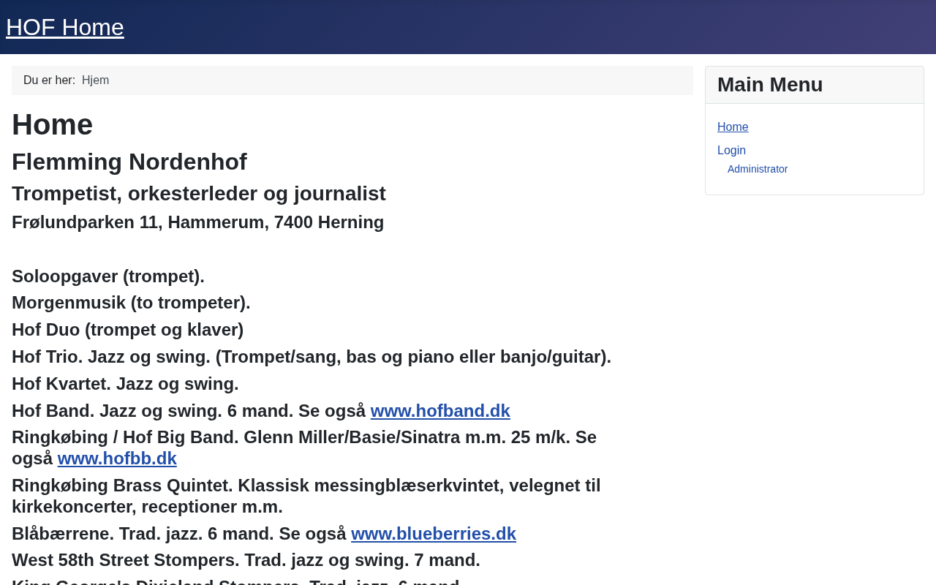Click the HOF Home site title link

point(65,27)
